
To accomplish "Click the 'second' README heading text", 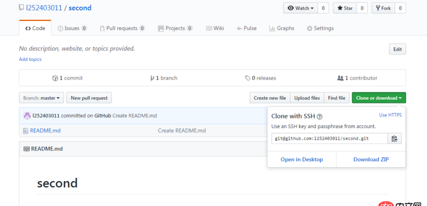I will click(58, 183).
